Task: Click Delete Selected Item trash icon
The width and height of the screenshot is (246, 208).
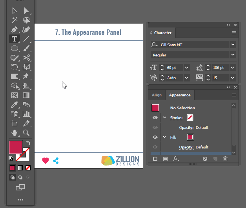Action: [x=225, y=159]
